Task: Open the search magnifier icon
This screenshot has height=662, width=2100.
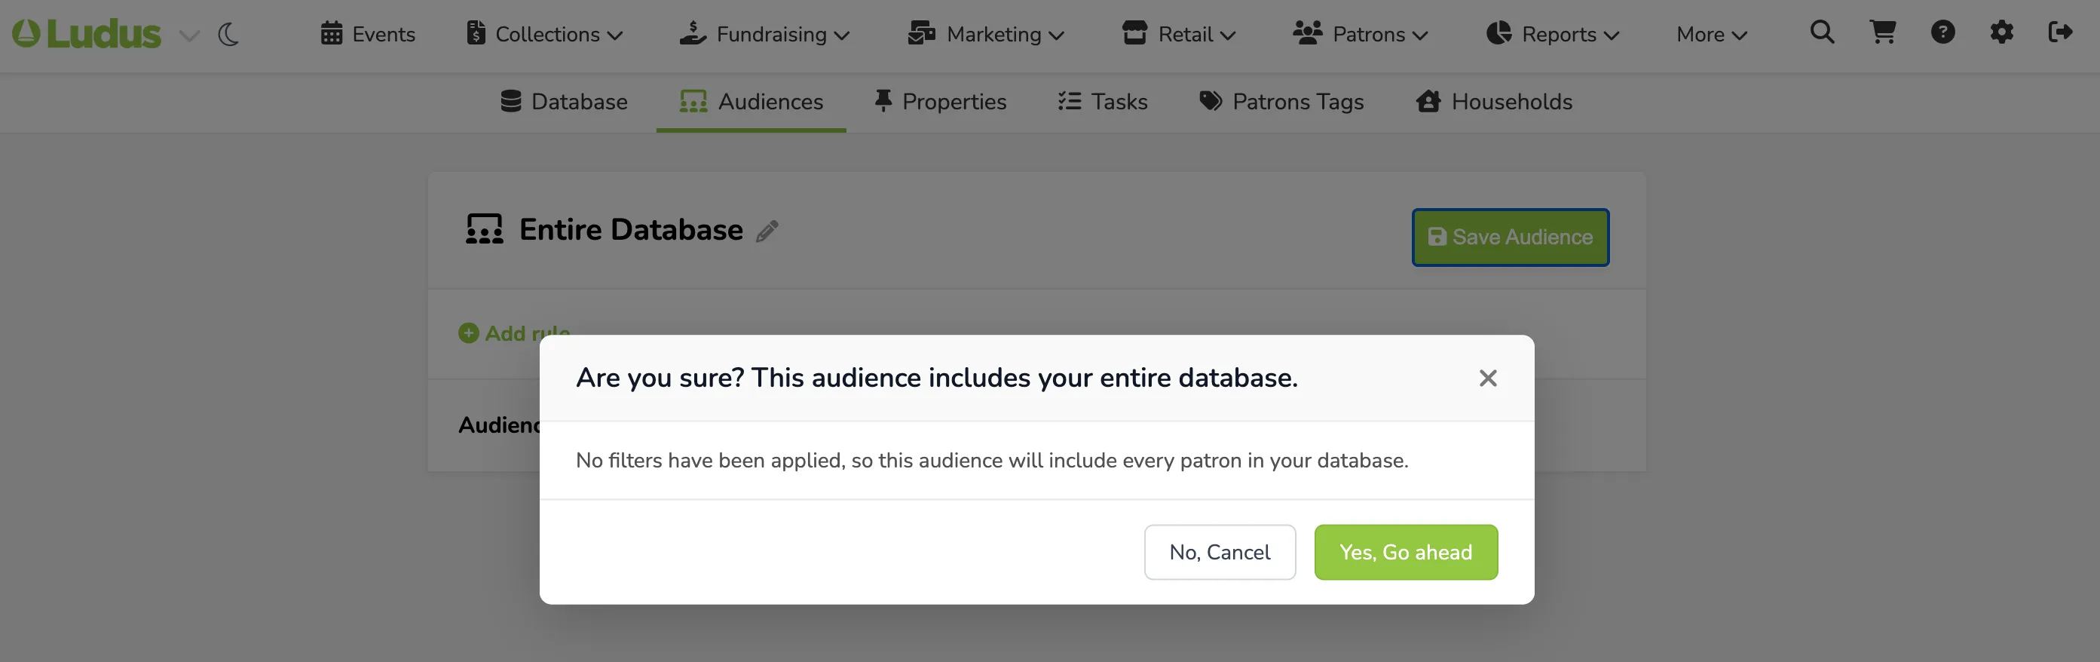Action: pos(1822,32)
